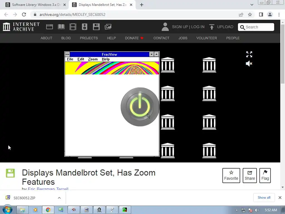Viewport: 285px width, 214px height.
Task: Open the FracView system control menu box
Action: [x=67, y=54]
